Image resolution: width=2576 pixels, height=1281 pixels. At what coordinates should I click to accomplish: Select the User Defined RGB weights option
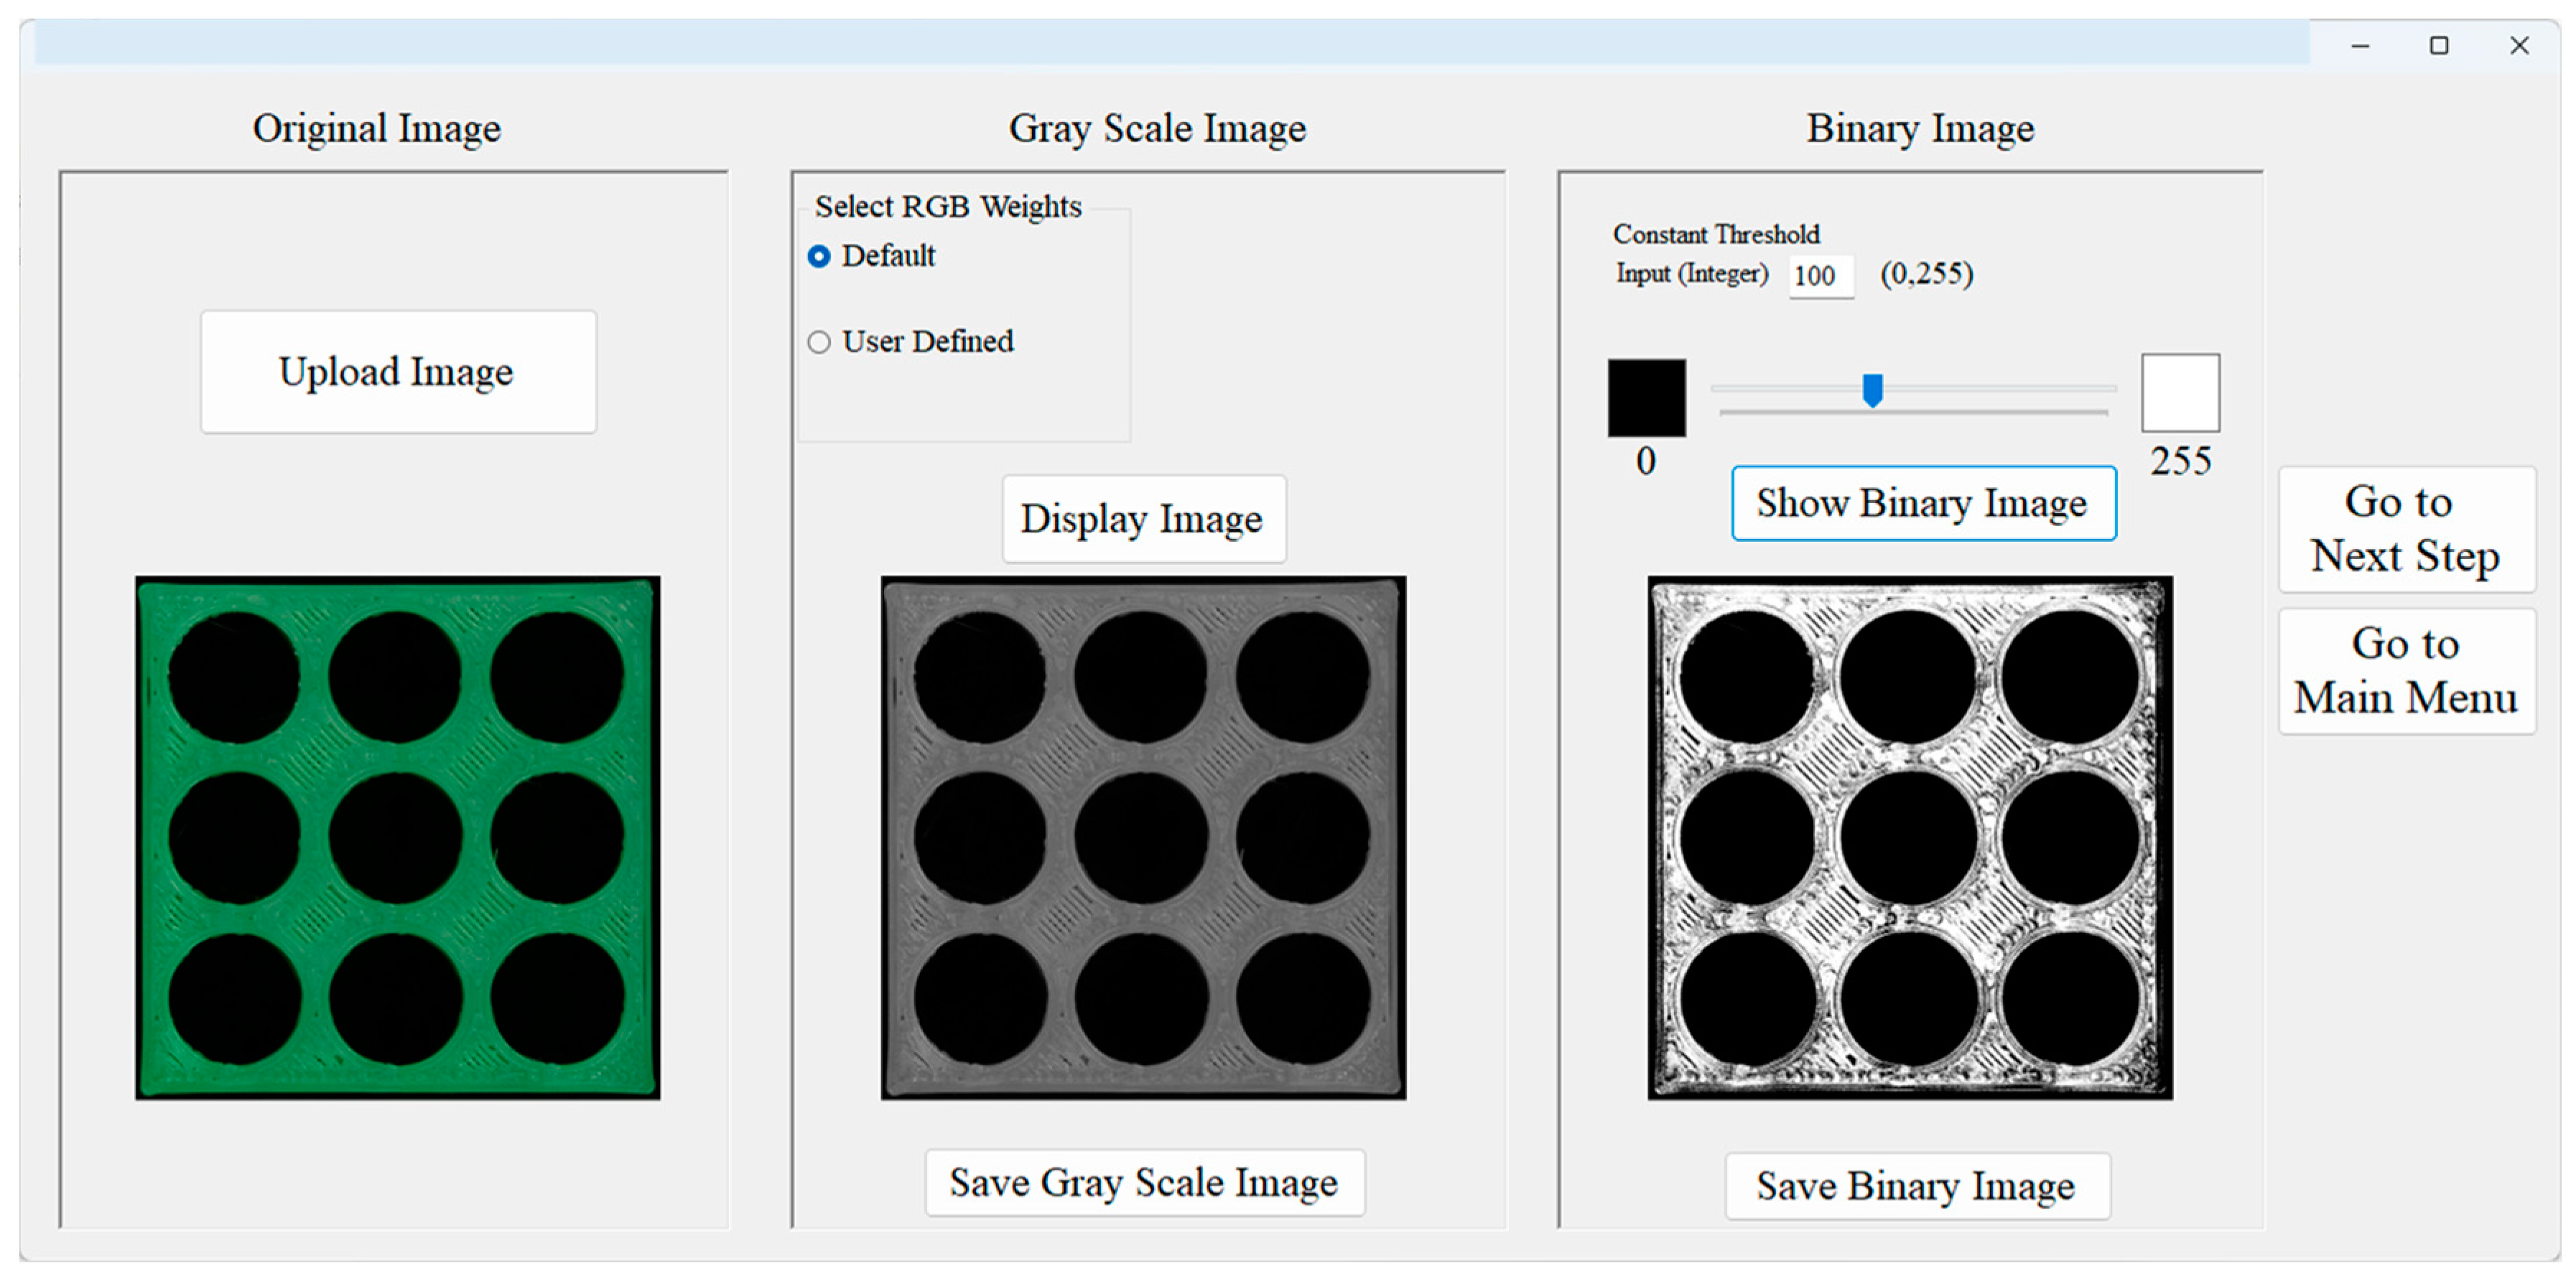pos(819,343)
